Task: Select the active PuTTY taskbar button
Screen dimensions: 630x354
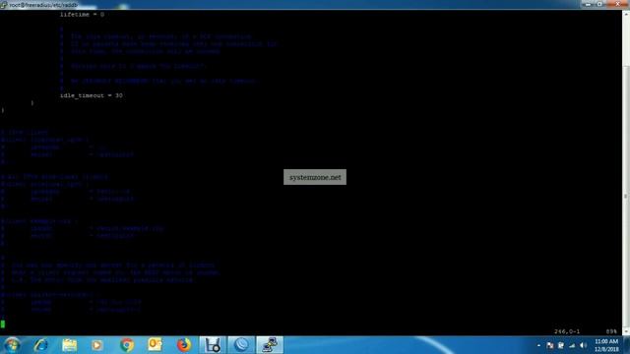Action: (x=270, y=345)
